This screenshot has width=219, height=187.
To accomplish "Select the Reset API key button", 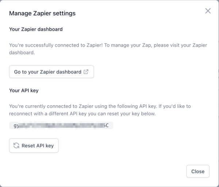I will pos(34,145).
